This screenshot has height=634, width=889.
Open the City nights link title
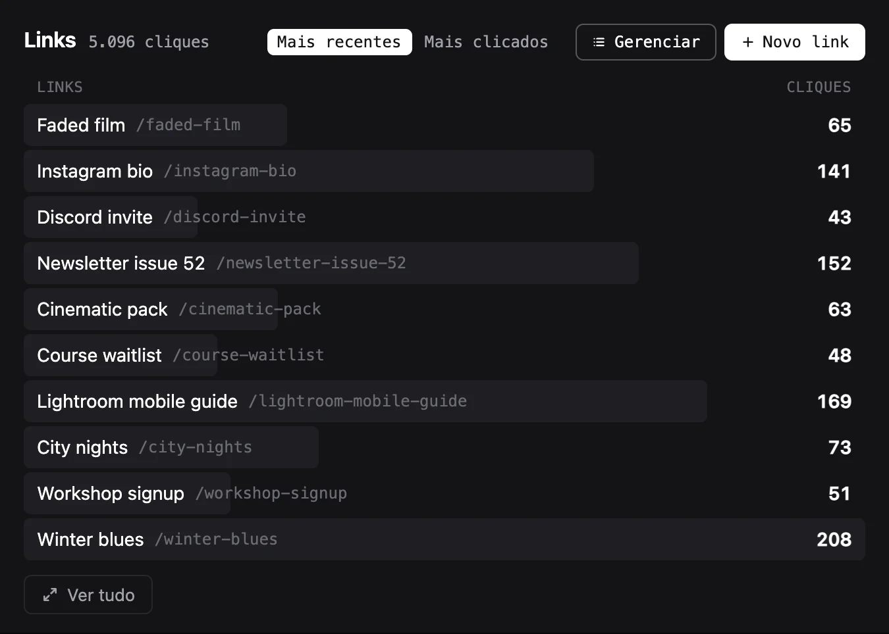[x=82, y=447]
